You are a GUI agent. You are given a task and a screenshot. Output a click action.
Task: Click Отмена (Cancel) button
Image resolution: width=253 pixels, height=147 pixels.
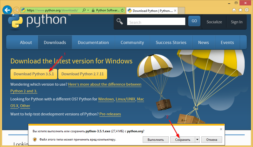click(212, 139)
